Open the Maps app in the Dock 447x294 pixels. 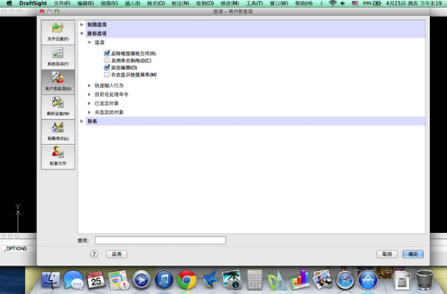(x=118, y=280)
